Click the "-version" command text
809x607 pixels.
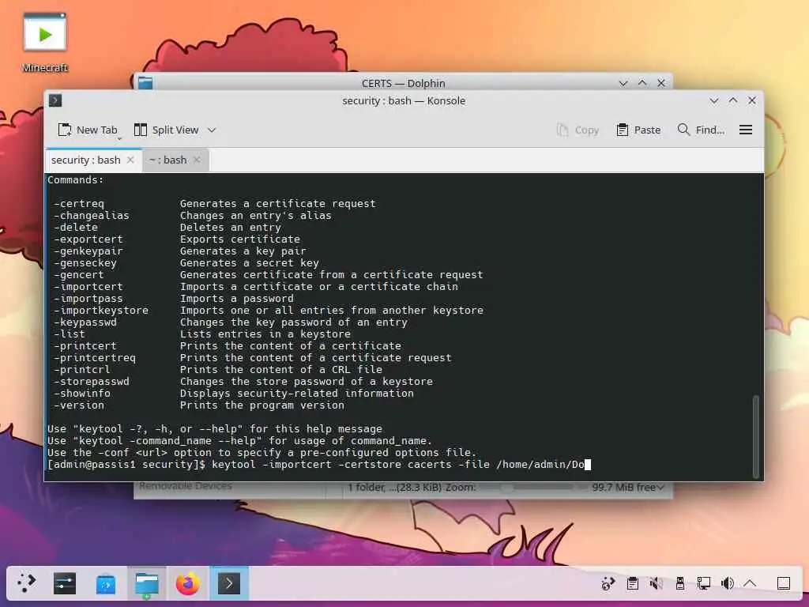coord(79,405)
